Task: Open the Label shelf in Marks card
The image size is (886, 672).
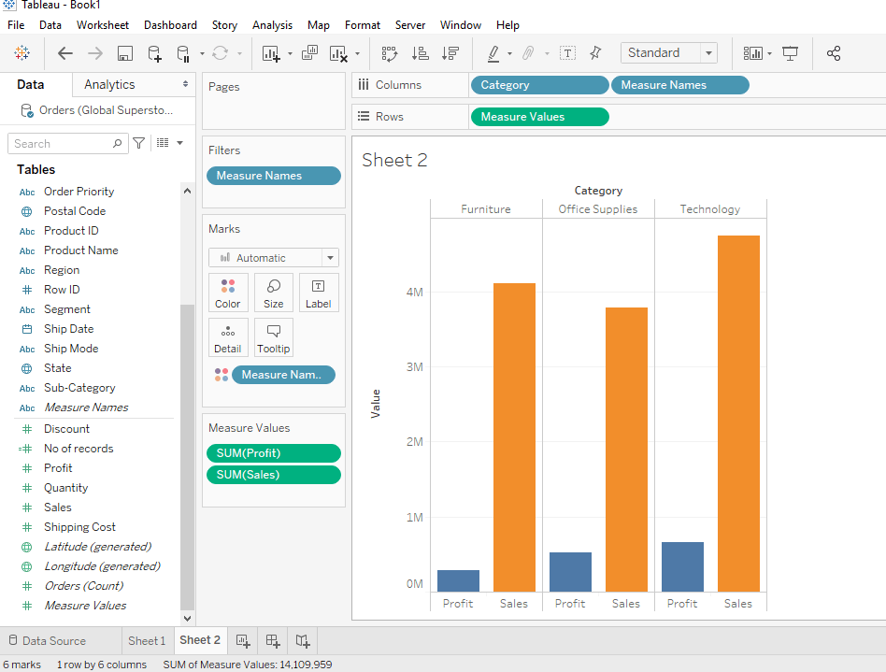Action: (x=318, y=293)
